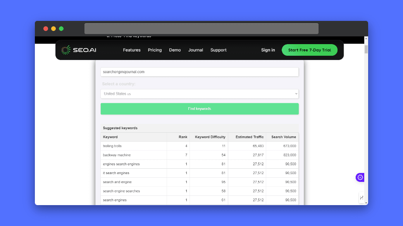
Task: Click the difficulty value 58
Action: click(x=223, y=191)
